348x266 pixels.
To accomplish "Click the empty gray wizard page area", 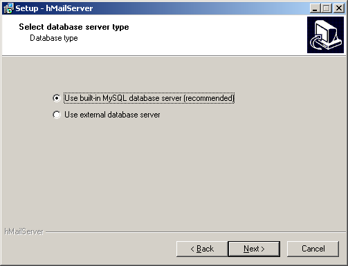I will 174,173.
